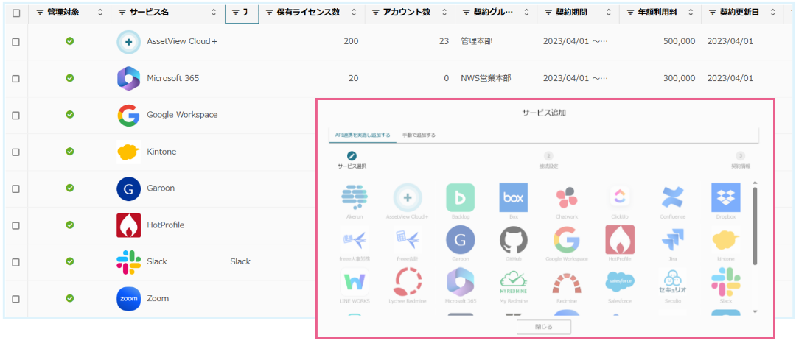Viewport: 796px width, 346px height.
Task: Pick the Backlog service icon
Action: (461, 197)
